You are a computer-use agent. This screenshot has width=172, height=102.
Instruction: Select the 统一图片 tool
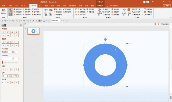[x=58, y=9]
